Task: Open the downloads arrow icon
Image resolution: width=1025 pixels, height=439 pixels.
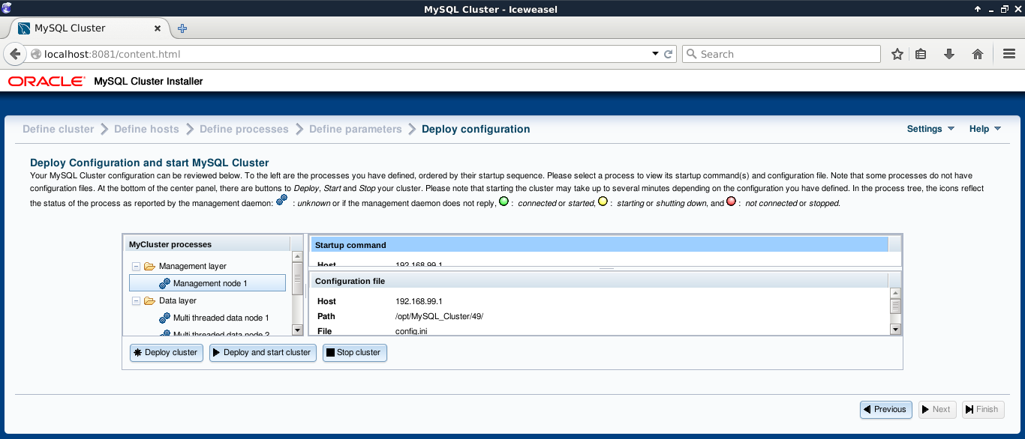Action: pos(949,54)
